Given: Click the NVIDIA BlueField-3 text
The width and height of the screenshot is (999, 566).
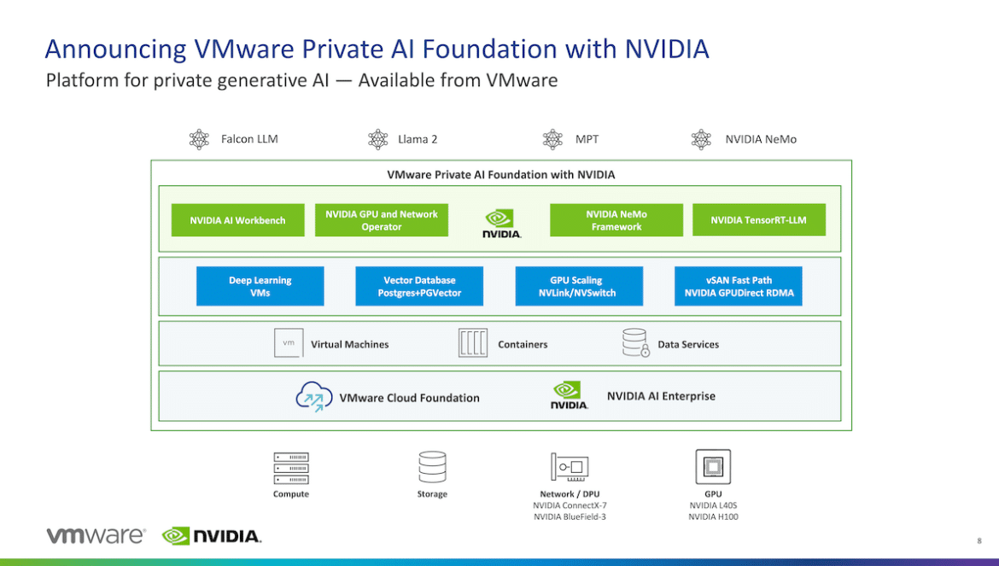Looking at the screenshot, I should pyautogui.click(x=570, y=517).
